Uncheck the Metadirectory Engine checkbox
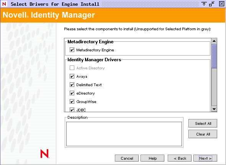The height and width of the screenshot is (165, 226). (x=72, y=50)
